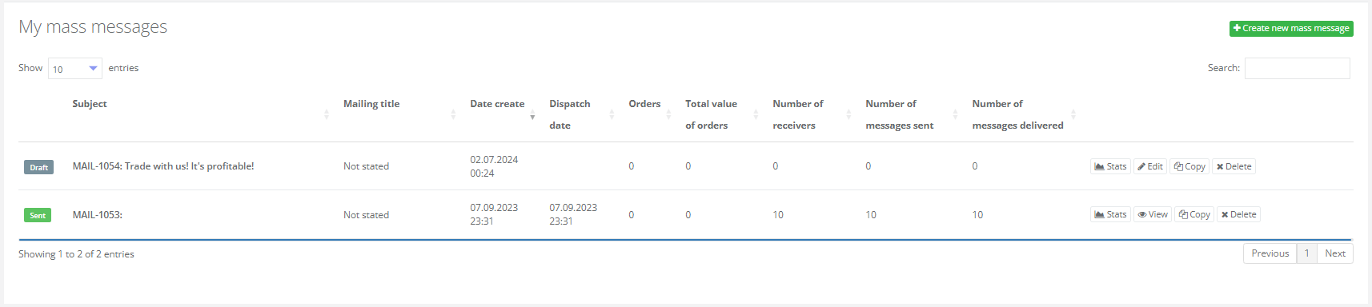The width and height of the screenshot is (1372, 307).
Task: View the sent MAIL-1053 message
Action: (1153, 214)
